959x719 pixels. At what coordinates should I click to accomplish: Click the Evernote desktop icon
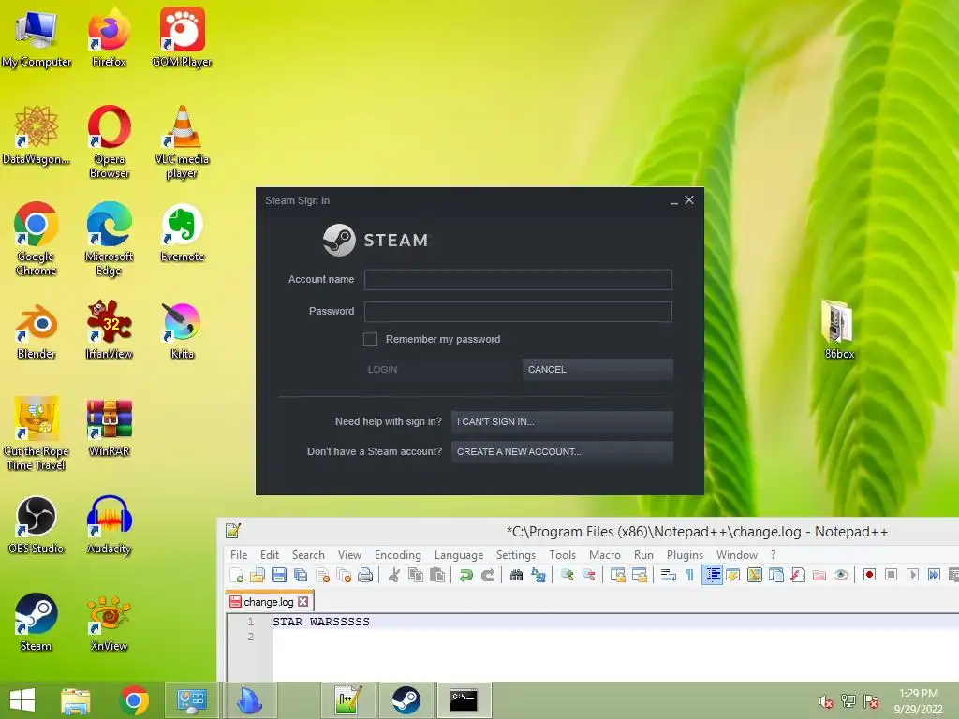click(183, 233)
